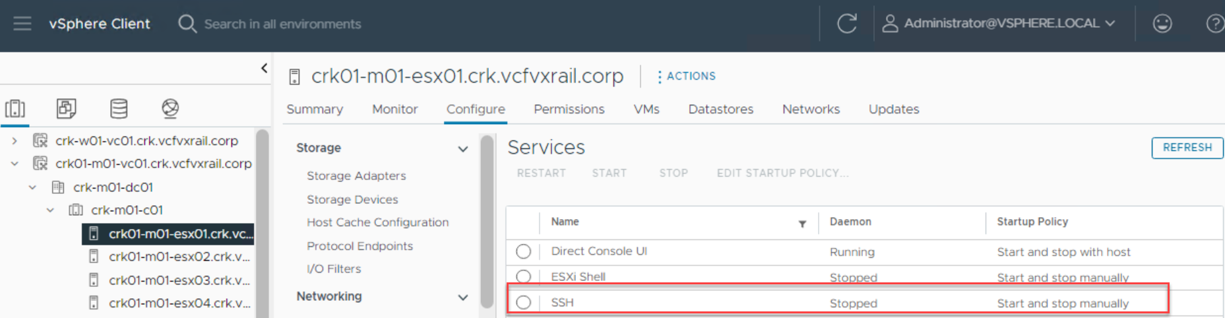Select the ESXi Shell service radio button
This screenshot has width=1225, height=318.
click(x=524, y=276)
